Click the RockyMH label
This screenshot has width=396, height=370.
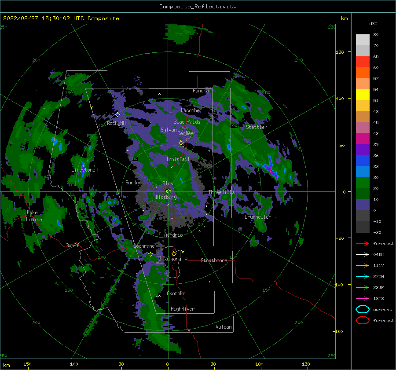click(116, 123)
